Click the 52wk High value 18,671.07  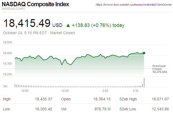pyautogui.click(x=161, y=99)
